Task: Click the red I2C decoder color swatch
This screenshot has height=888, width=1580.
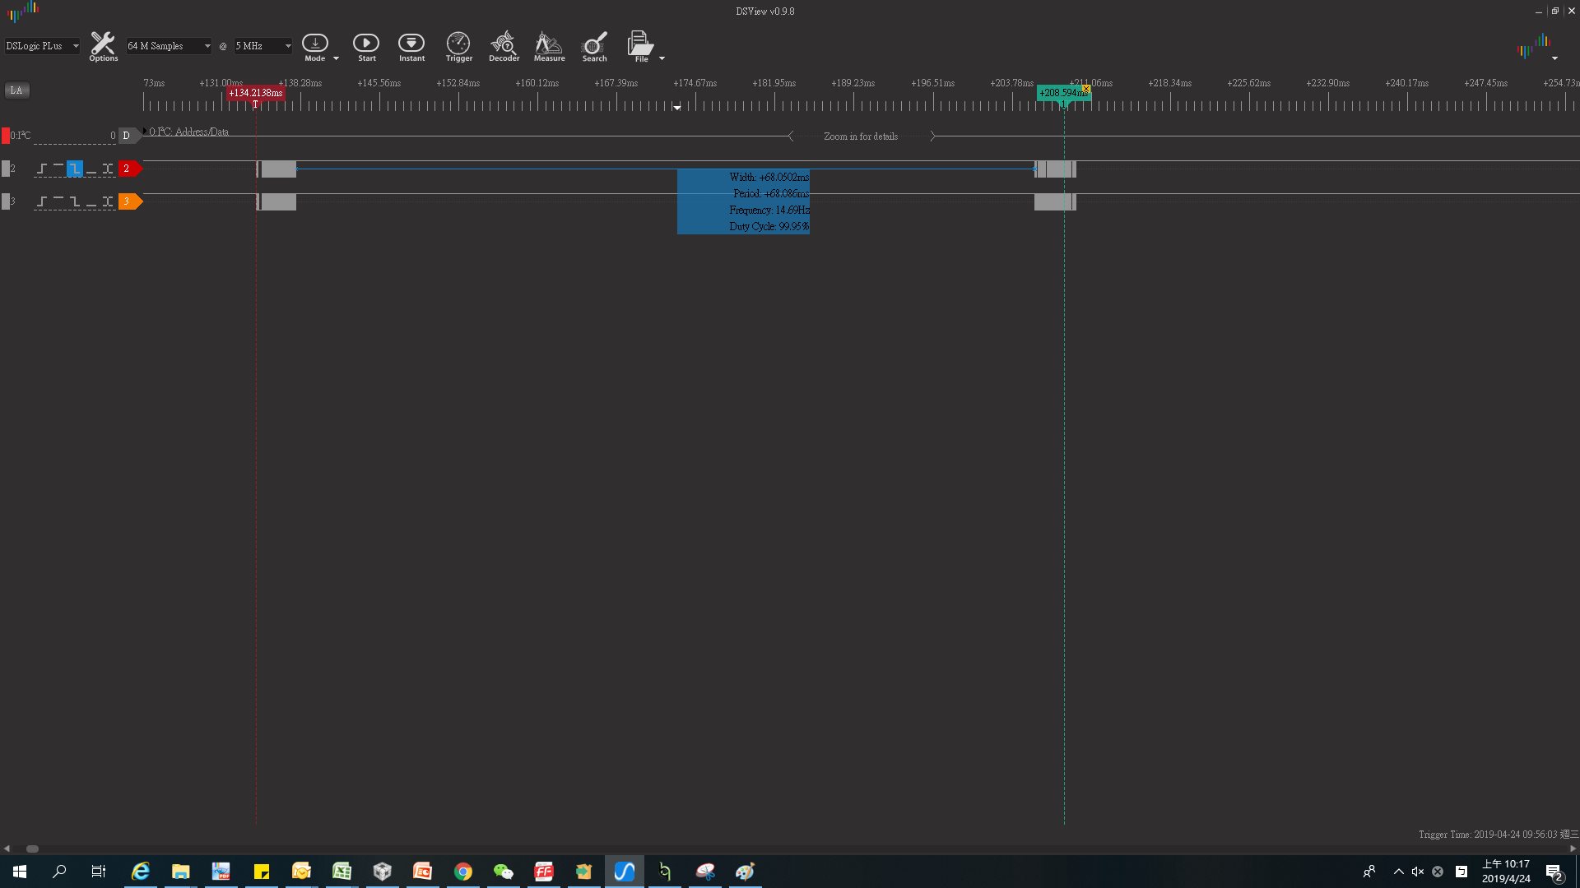Action: 6,136
